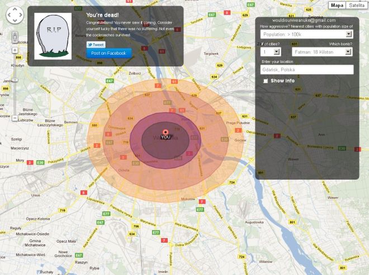This screenshot has width=369, height=275.
Task: Pan the map left with the arrow
Action: pos(9,15)
